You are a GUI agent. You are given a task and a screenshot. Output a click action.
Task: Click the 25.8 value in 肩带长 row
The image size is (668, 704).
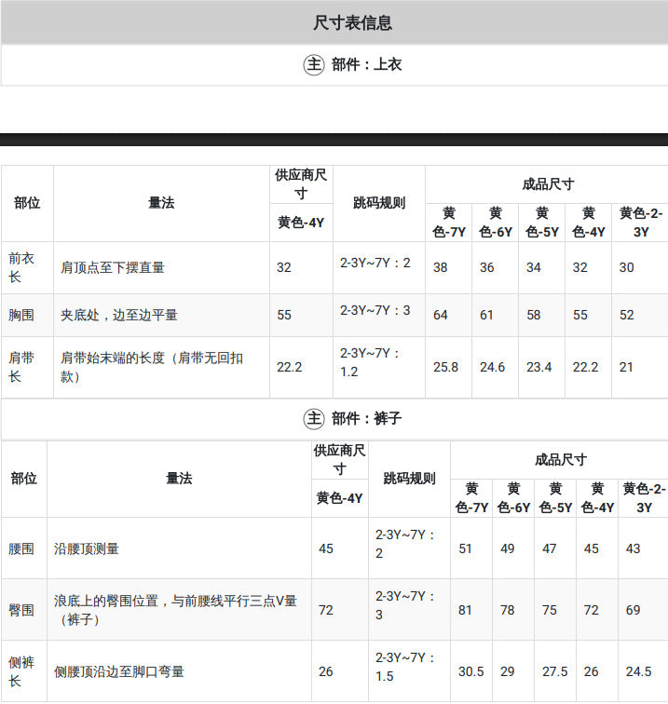click(x=445, y=367)
